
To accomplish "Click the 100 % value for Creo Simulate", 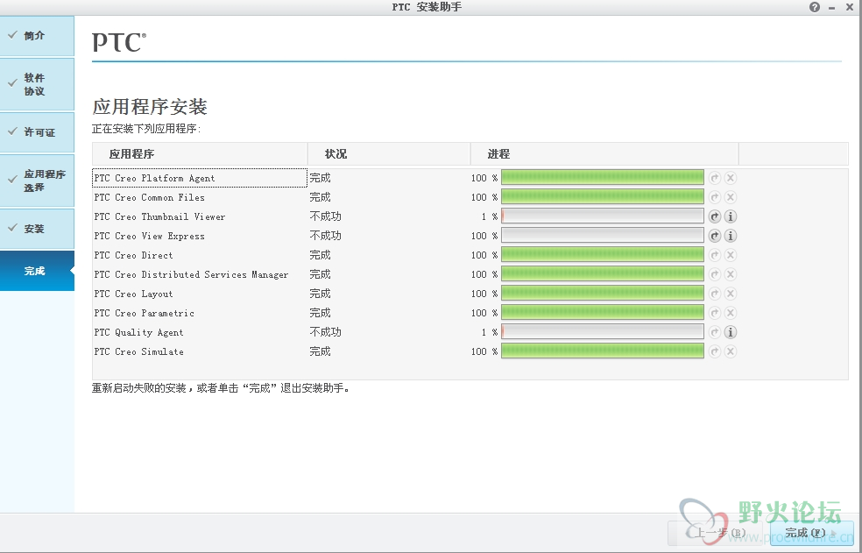I will click(x=484, y=351).
